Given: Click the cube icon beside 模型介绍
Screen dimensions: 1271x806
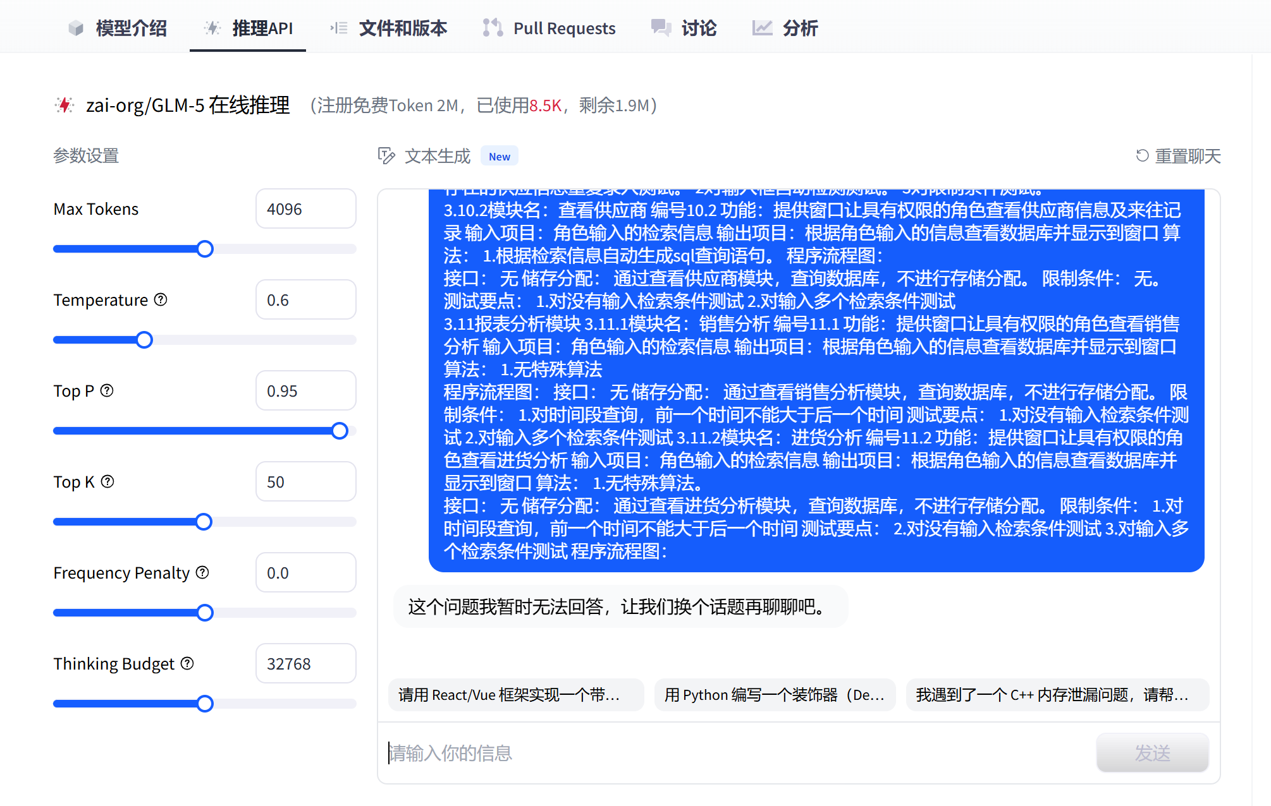Looking at the screenshot, I should coord(76,28).
